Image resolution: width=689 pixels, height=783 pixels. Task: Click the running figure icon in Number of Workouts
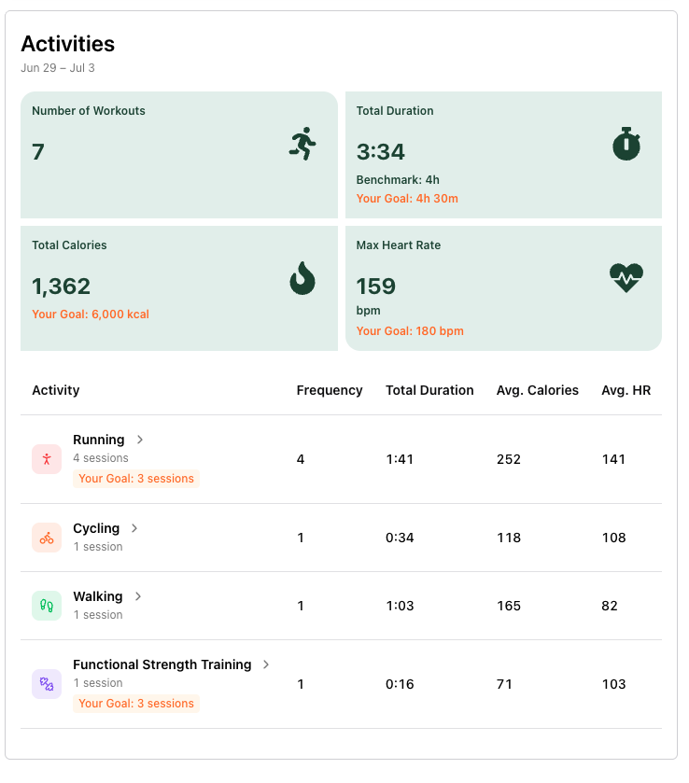coord(302,144)
